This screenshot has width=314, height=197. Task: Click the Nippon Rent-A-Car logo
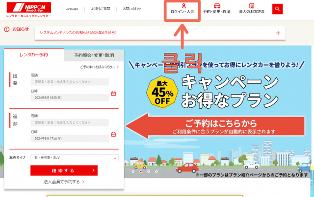(x=28, y=9)
